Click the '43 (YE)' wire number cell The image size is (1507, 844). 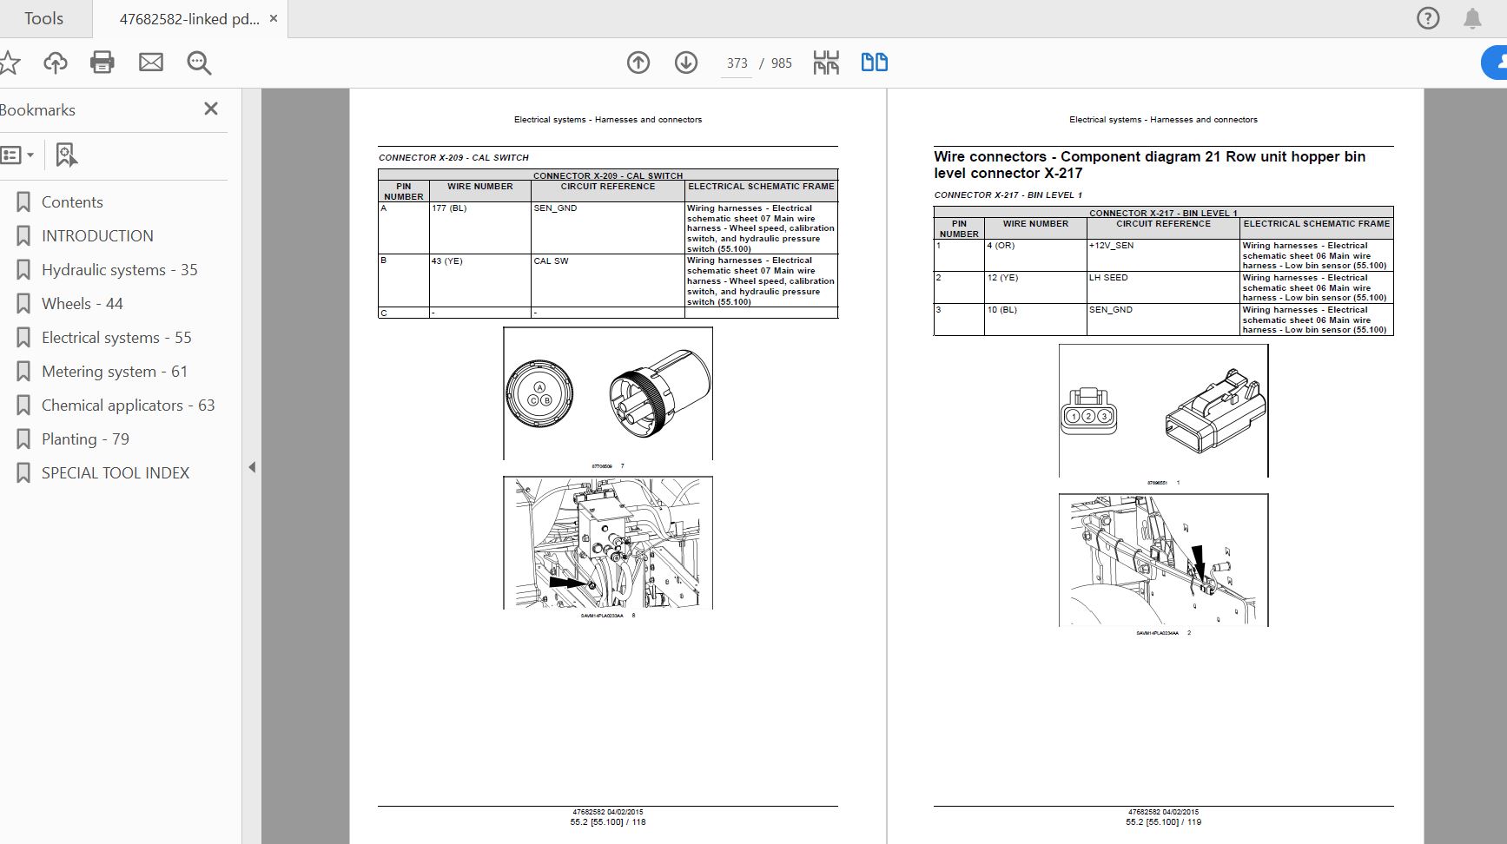tap(480, 280)
